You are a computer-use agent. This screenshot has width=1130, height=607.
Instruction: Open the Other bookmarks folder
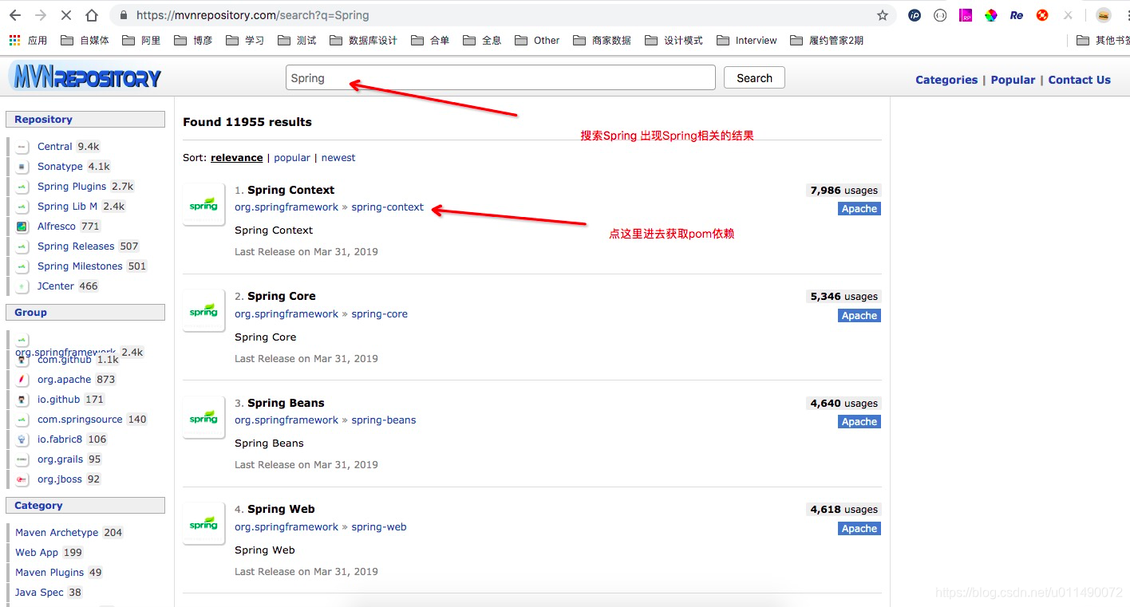tap(537, 40)
